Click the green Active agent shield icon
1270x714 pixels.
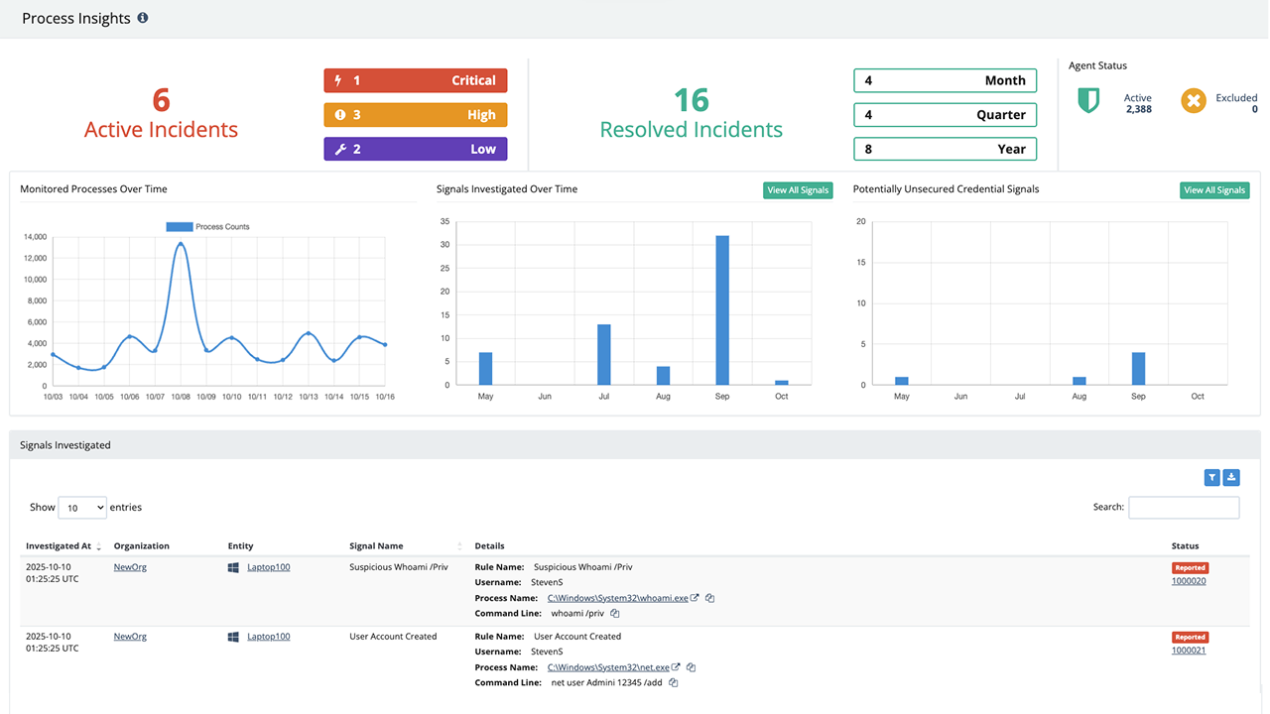[x=1088, y=100]
